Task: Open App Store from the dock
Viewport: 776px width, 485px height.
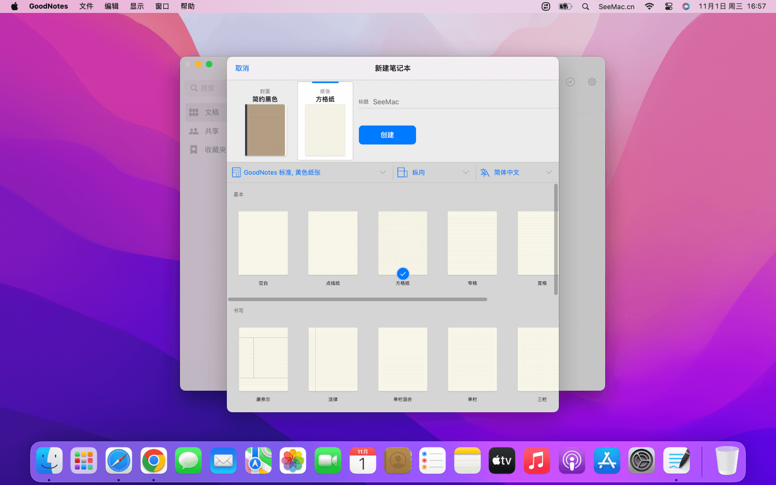Action: (607, 461)
